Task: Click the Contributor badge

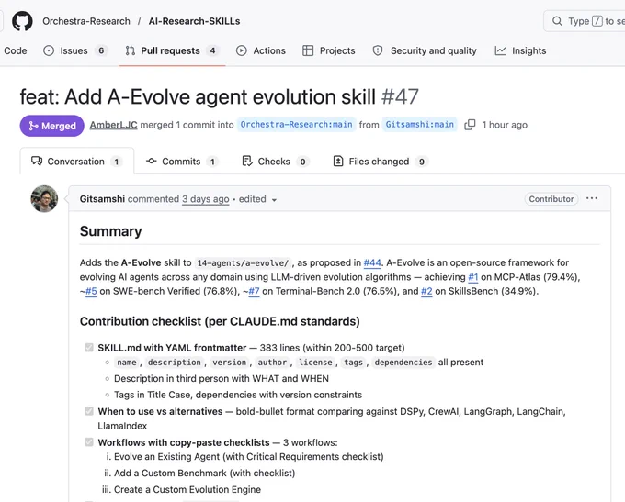Action: coord(551,199)
